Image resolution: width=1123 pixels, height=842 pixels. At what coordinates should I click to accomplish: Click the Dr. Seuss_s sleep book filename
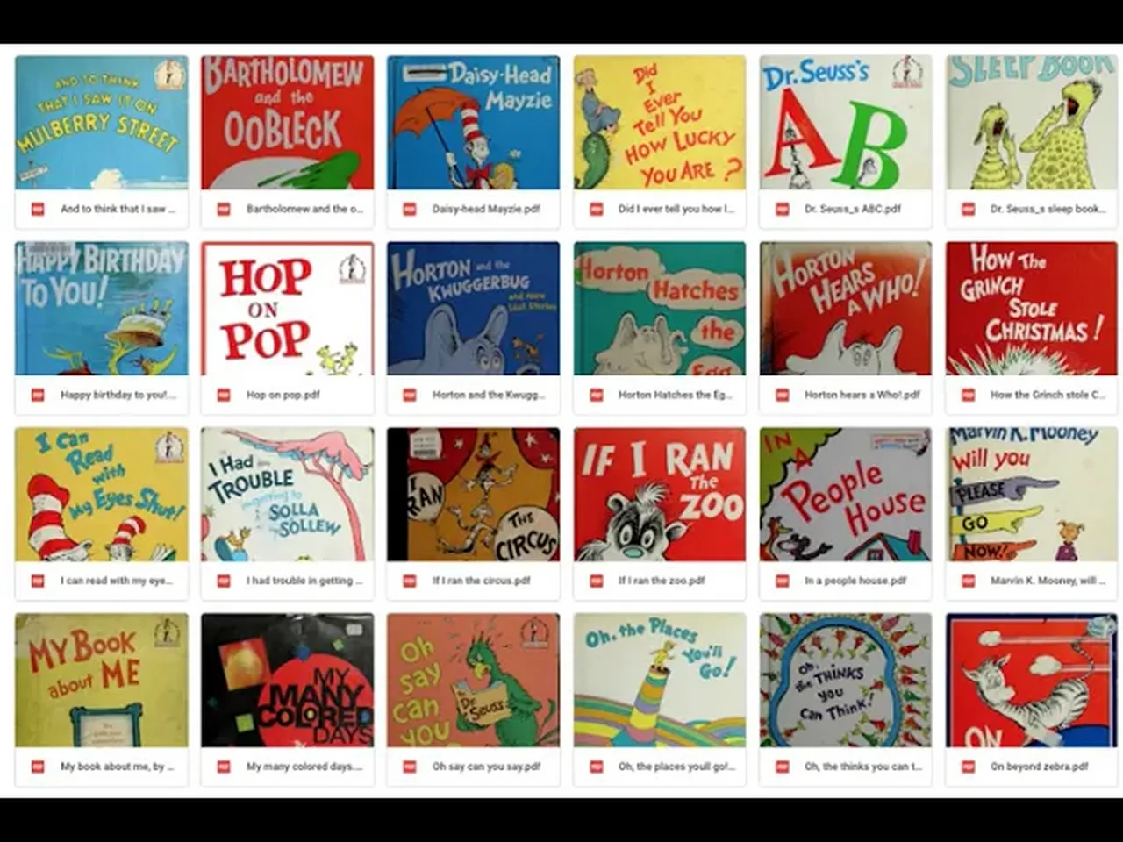click(1048, 209)
